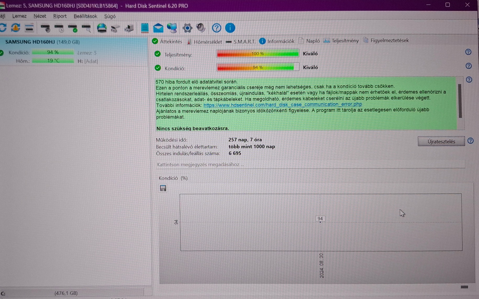Switch to the Áttekintés tab
The image size is (479, 299).
coord(167,41)
